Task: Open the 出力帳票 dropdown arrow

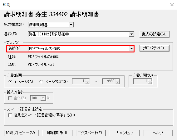Action: point(71,25)
